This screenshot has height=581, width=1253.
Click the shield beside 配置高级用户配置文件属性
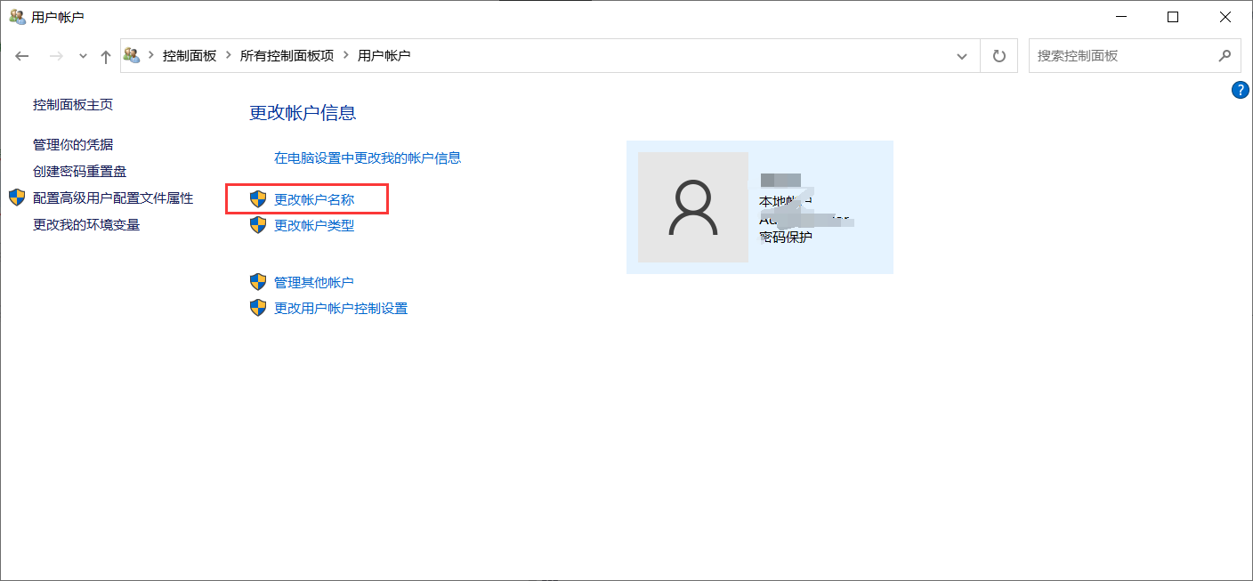[x=16, y=198]
